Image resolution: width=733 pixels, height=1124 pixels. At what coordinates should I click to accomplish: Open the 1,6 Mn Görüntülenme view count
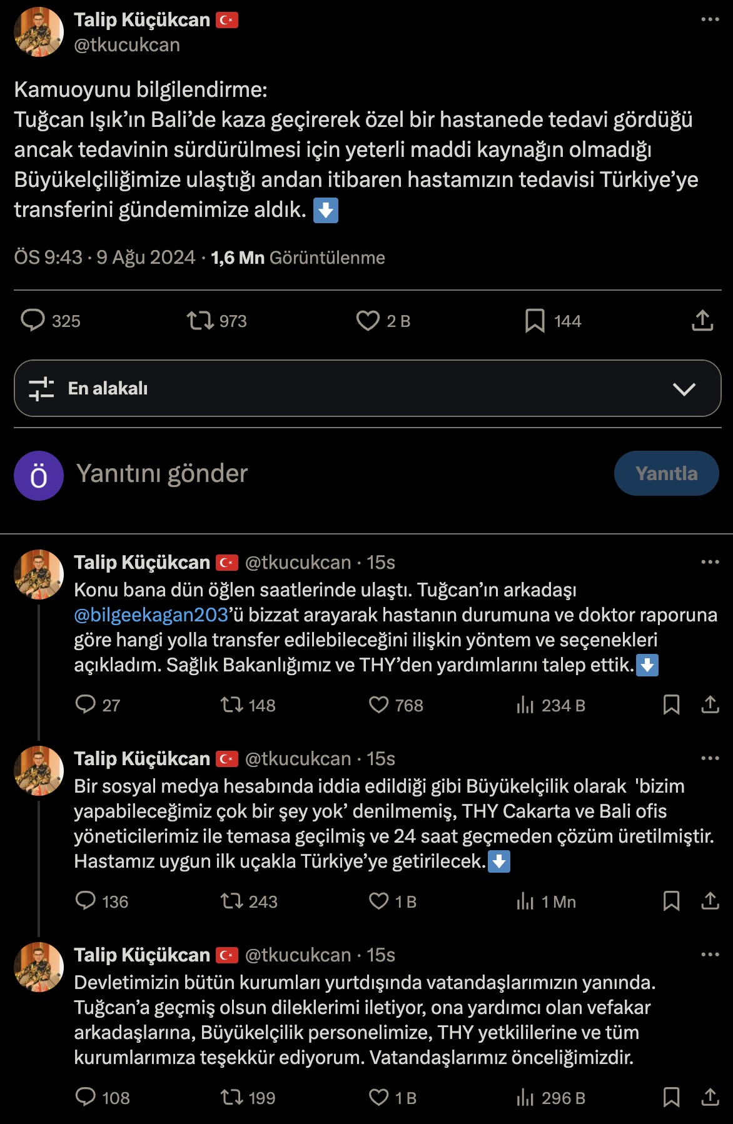pos(298,258)
